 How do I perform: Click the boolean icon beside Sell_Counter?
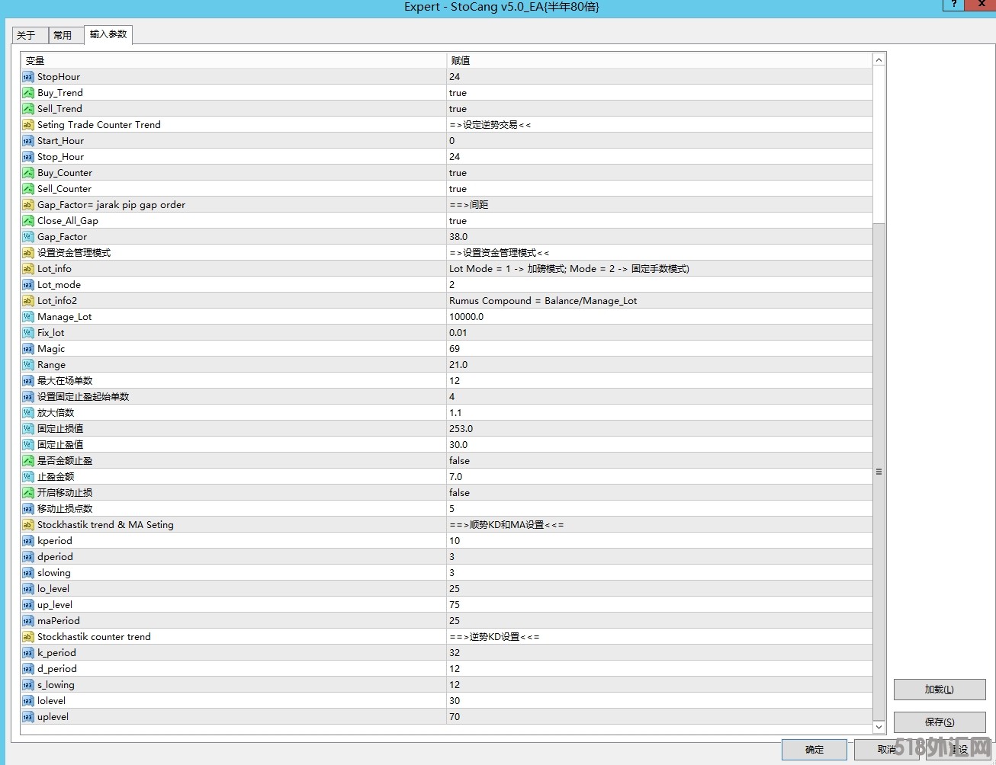click(28, 189)
